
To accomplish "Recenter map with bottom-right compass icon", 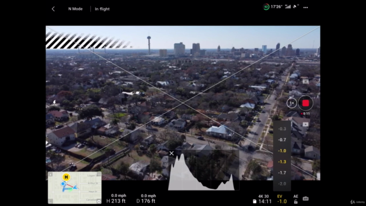I will [x=99, y=201].
